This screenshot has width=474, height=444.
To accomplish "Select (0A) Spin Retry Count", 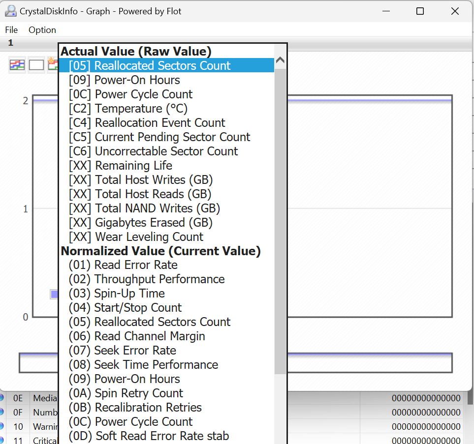I will 166,393.
